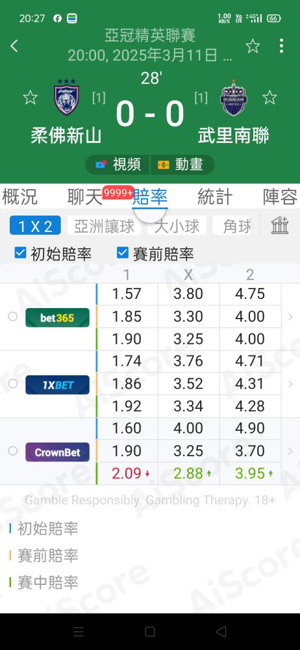Image resolution: width=300 pixels, height=650 pixels.
Task: Select the CrownBet radio button
Action: point(13,451)
